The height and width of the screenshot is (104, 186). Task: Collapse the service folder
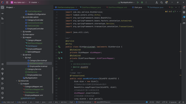point(21,55)
